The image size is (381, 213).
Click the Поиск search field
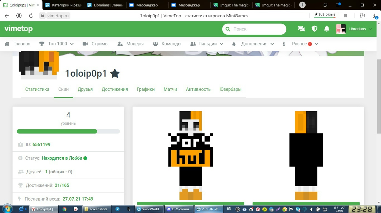[254, 29]
